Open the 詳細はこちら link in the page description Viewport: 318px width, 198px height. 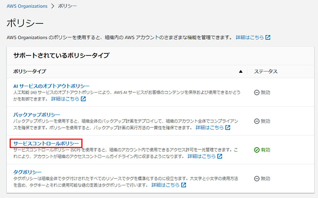pos(250,37)
